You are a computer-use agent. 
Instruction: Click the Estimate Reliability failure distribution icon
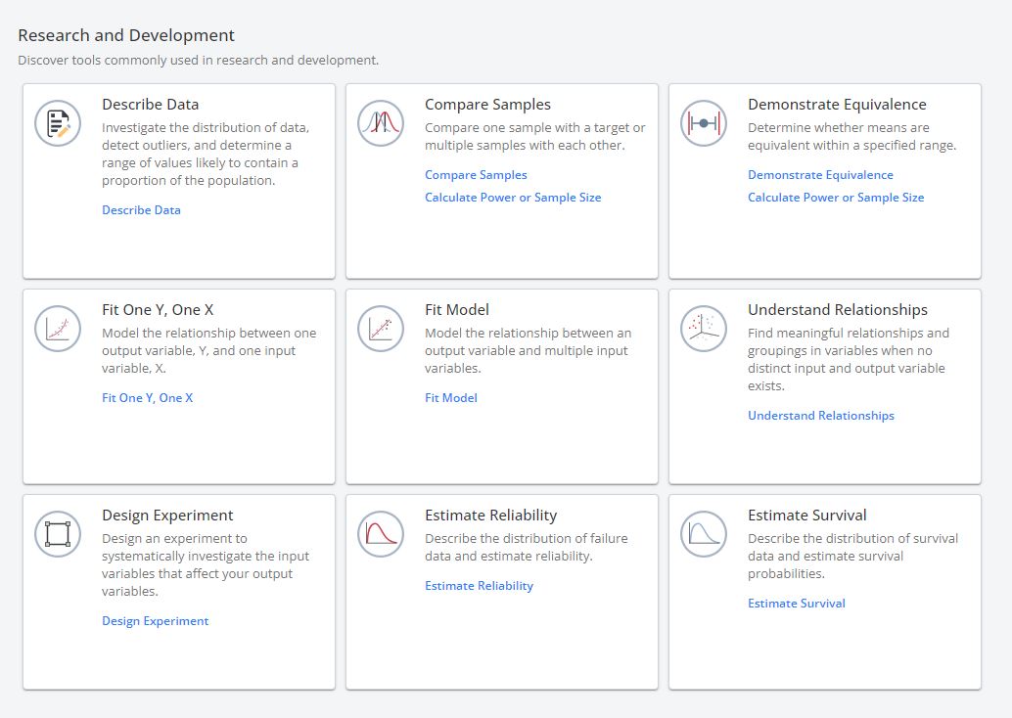[x=381, y=534]
